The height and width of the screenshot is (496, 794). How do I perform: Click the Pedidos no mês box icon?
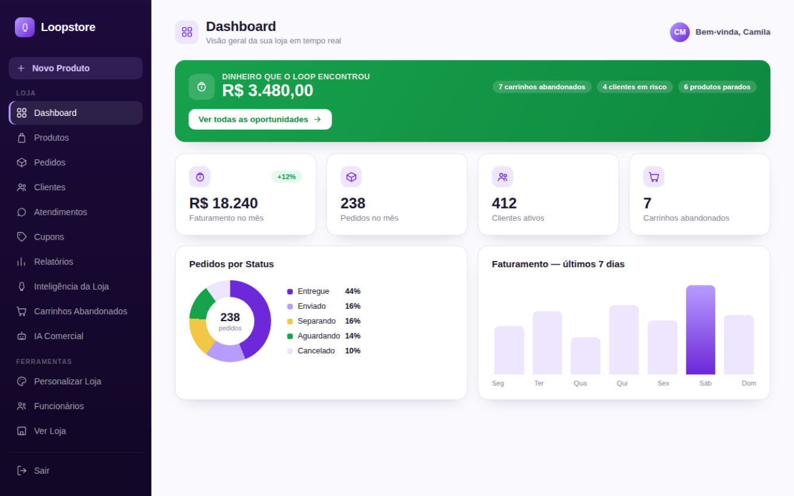tap(351, 177)
